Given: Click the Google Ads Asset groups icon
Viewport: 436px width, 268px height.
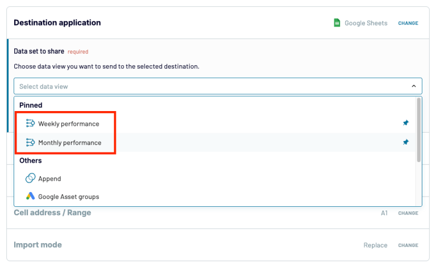Looking at the screenshot, I should click(x=31, y=197).
